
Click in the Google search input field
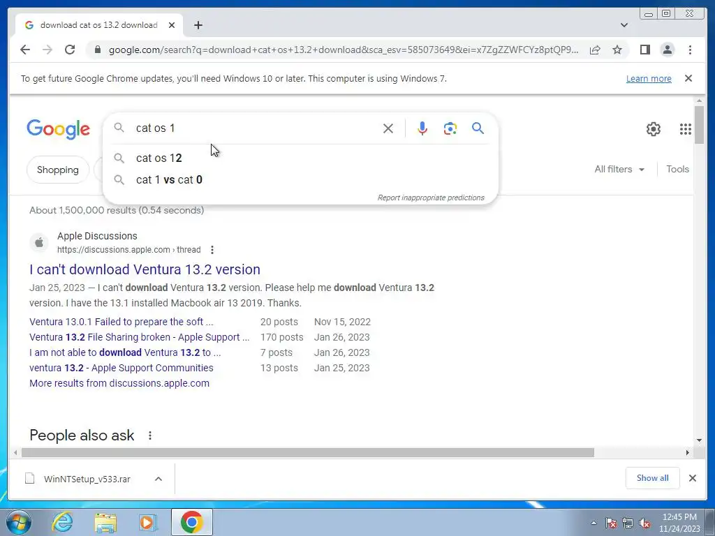pyautogui.click(x=256, y=128)
